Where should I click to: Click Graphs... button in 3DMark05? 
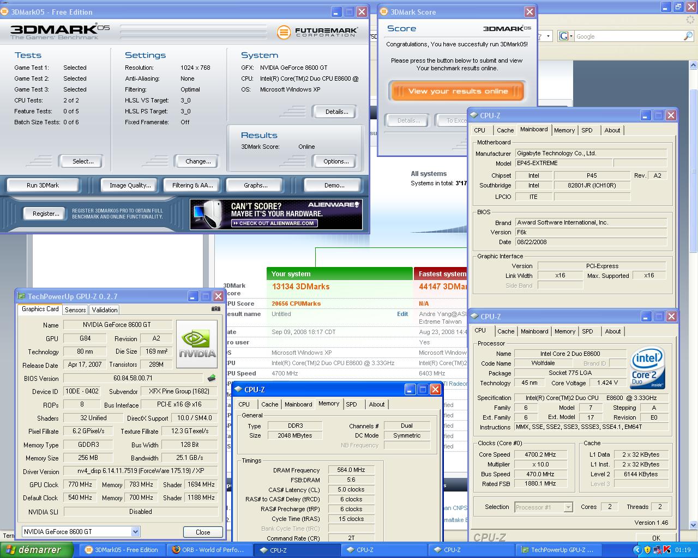[255, 185]
